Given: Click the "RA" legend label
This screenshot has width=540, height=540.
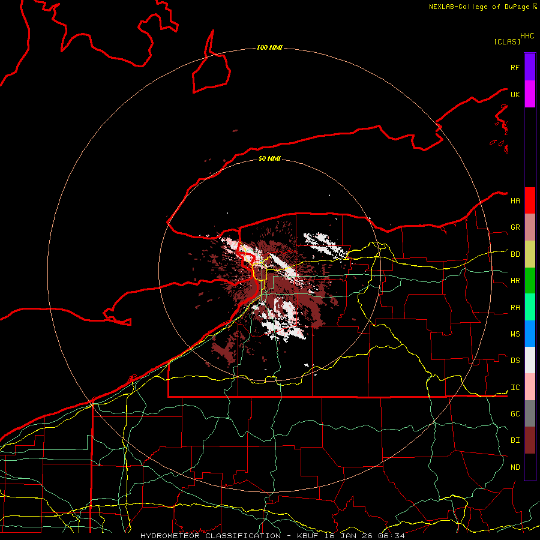Looking at the screenshot, I should point(515,308).
